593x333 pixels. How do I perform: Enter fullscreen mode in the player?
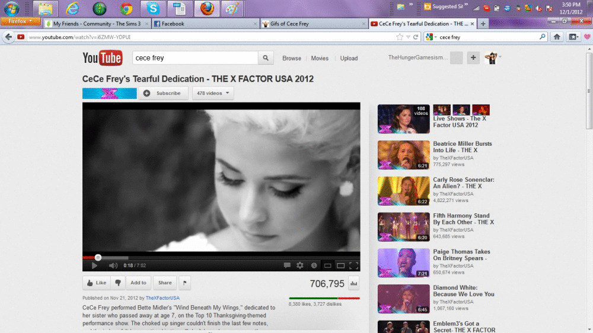point(353,265)
